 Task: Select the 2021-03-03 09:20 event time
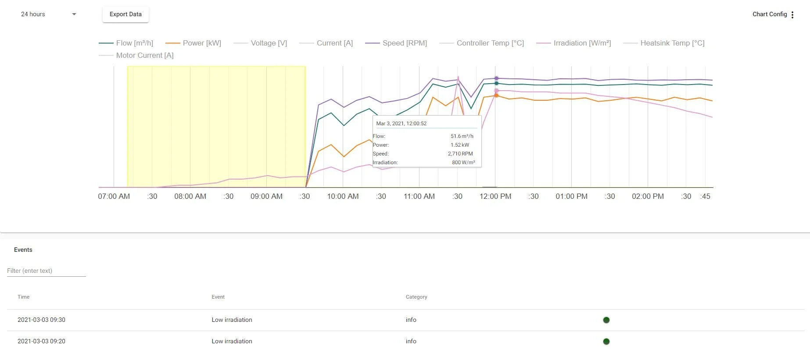tap(41, 341)
